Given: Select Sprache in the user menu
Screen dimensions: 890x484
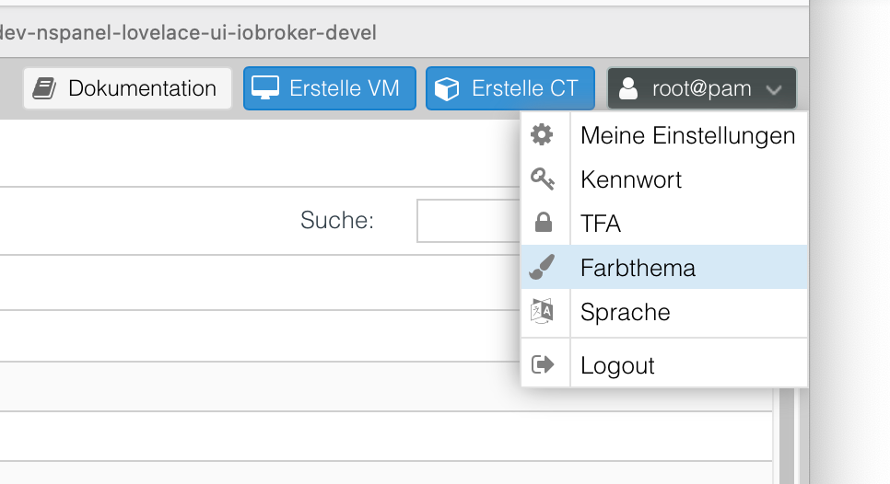Looking at the screenshot, I should pyautogui.click(x=625, y=312).
